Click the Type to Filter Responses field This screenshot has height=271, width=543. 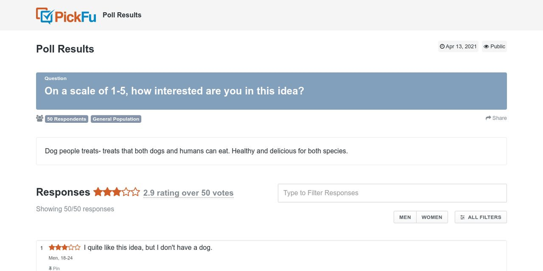(392, 193)
